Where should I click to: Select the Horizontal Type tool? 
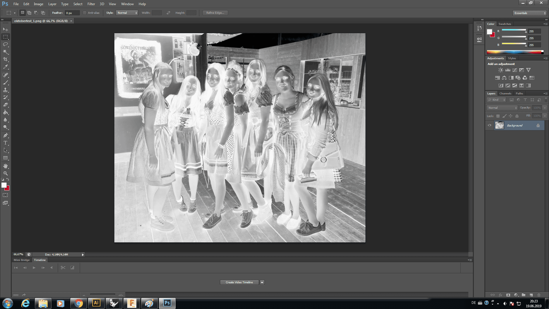5,143
